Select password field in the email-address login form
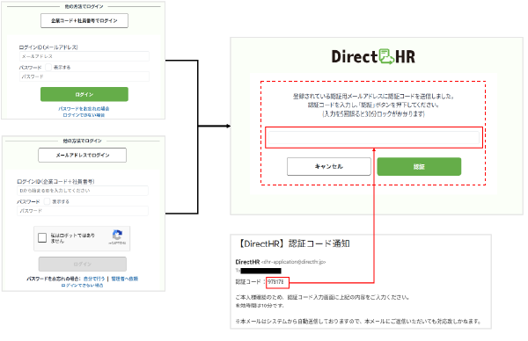Image resolution: width=528 pixels, height=341 pixels. [84, 76]
